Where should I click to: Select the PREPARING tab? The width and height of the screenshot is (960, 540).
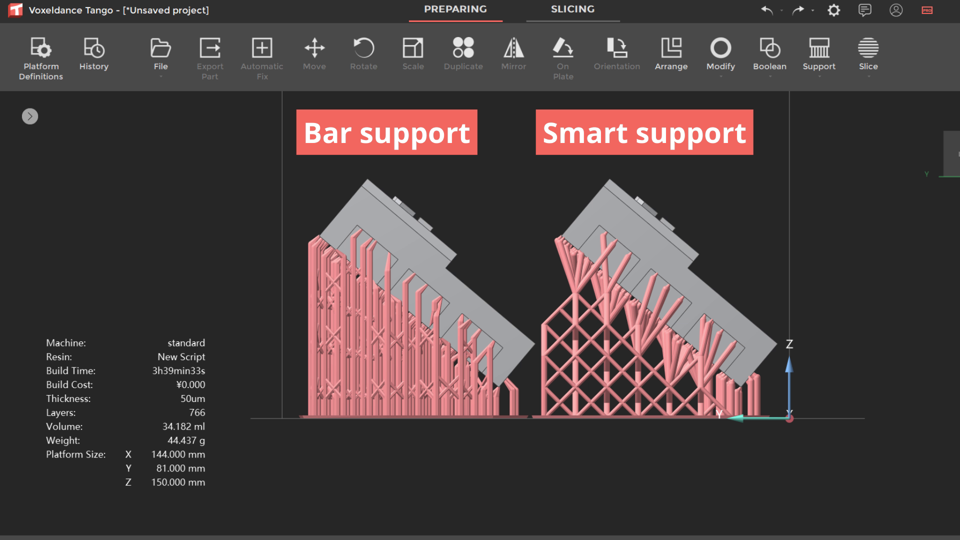(x=455, y=9)
